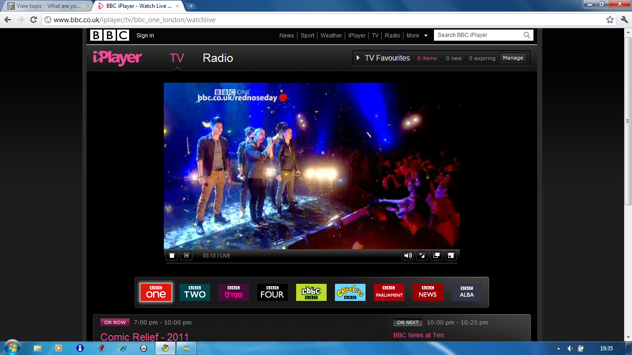Watch the BBC News channel
The width and height of the screenshot is (632, 355).
[x=428, y=292]
